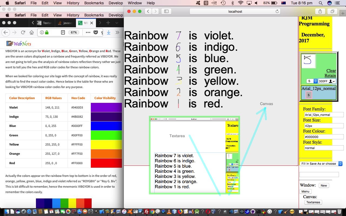This screenshot has width=346, height=216.
Task: Switch to the javascript Firefox tab
Action: point(66,23)
